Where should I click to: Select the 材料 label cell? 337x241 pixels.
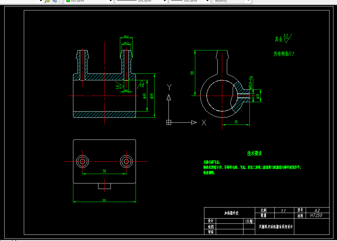click(300, 216)
